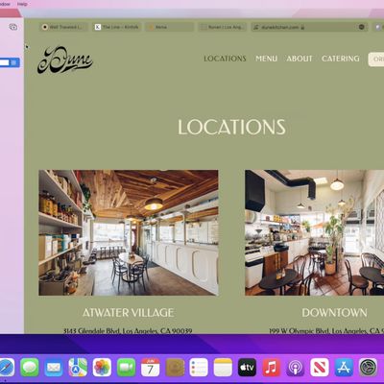
Task: Open Messages from the dock
Action: click(x=30, y=367)
